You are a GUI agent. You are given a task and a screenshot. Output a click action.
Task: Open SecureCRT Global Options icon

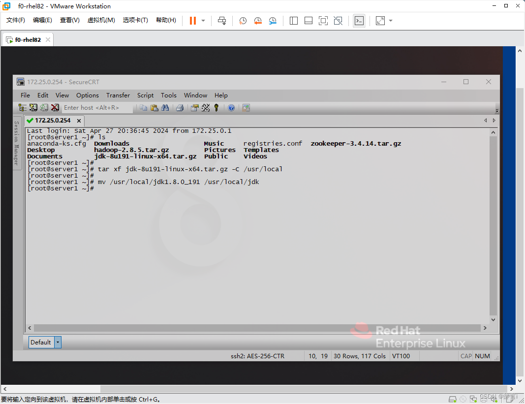tap(206, 108)
